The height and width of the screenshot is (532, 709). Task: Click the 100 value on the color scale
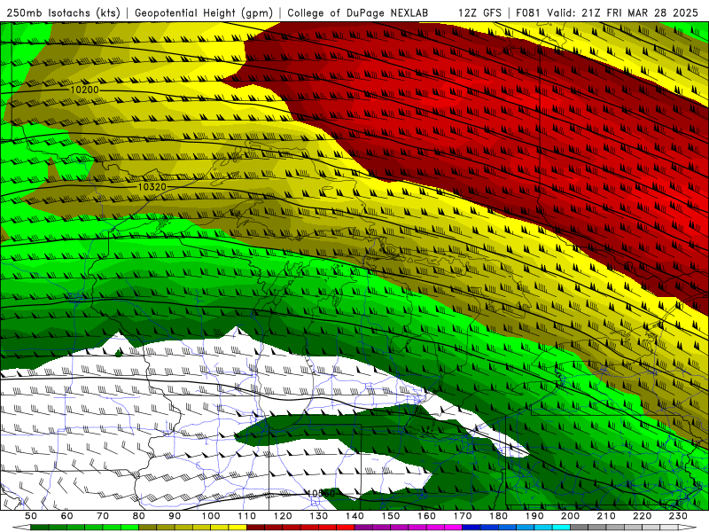(x=211, y=516)
